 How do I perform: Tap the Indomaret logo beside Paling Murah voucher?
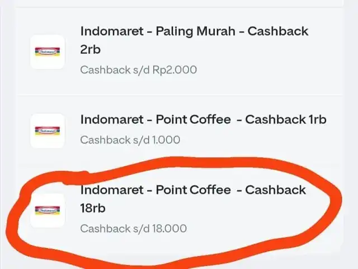coord(48,52)
